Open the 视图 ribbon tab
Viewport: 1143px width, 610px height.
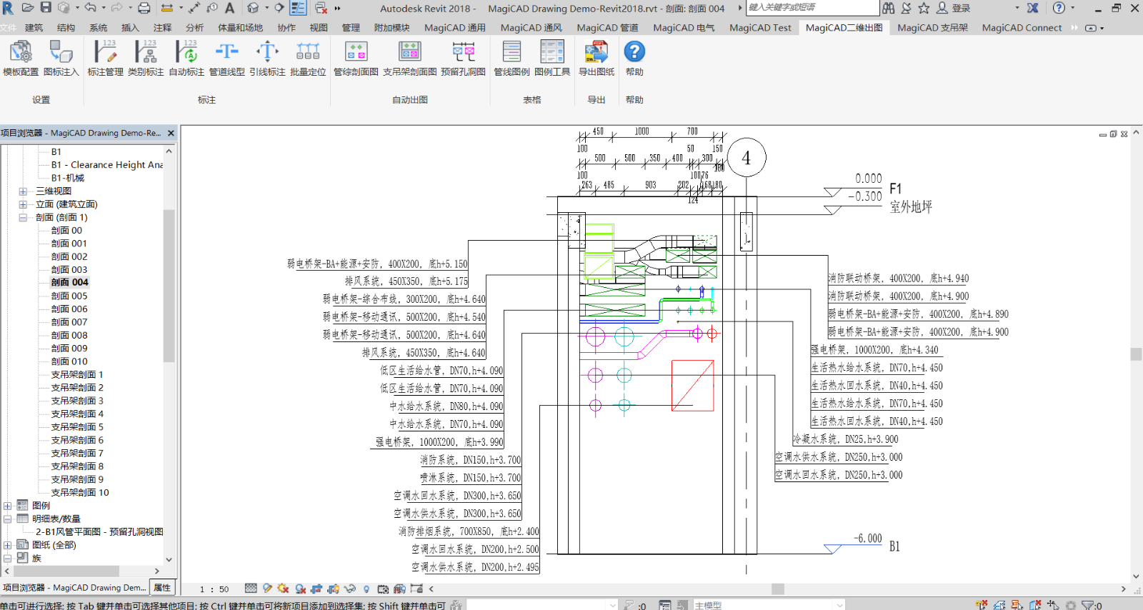(x=319, y=28)
